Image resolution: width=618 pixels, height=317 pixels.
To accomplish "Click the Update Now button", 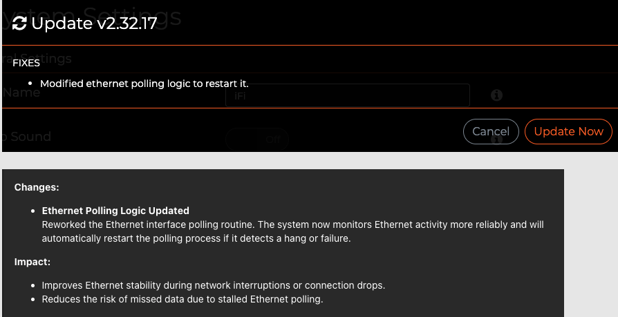I will click(x=568, y=131).
